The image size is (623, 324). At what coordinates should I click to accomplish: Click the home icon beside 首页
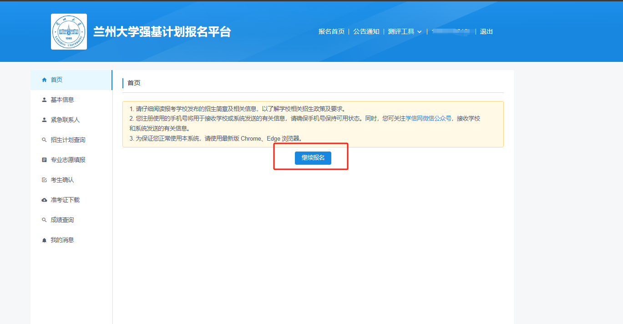44,80
